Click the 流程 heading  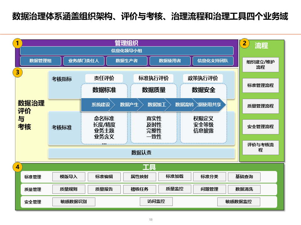[x=261, y=46]
